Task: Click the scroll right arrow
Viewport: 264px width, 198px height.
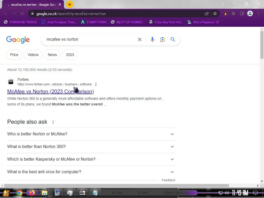Action: (258, 186)
